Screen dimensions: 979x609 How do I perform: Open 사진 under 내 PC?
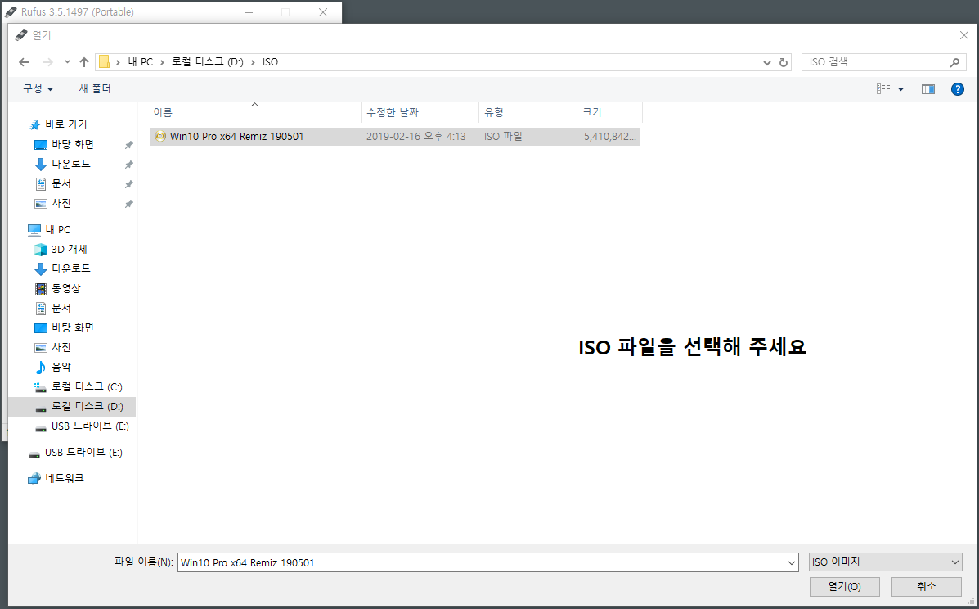click(x=61, y=347)
